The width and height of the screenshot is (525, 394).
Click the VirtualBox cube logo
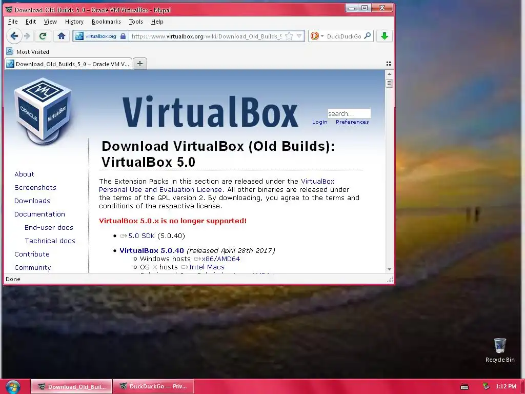point(43,111)
